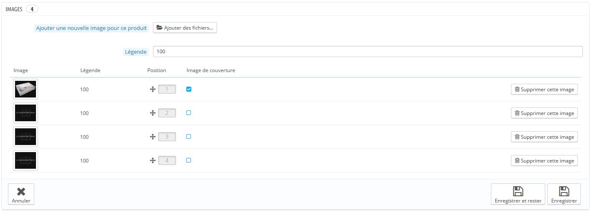Screen dimensions: 590x215
Task: Focus the Légende text field
Action: (x=368, y=52)
